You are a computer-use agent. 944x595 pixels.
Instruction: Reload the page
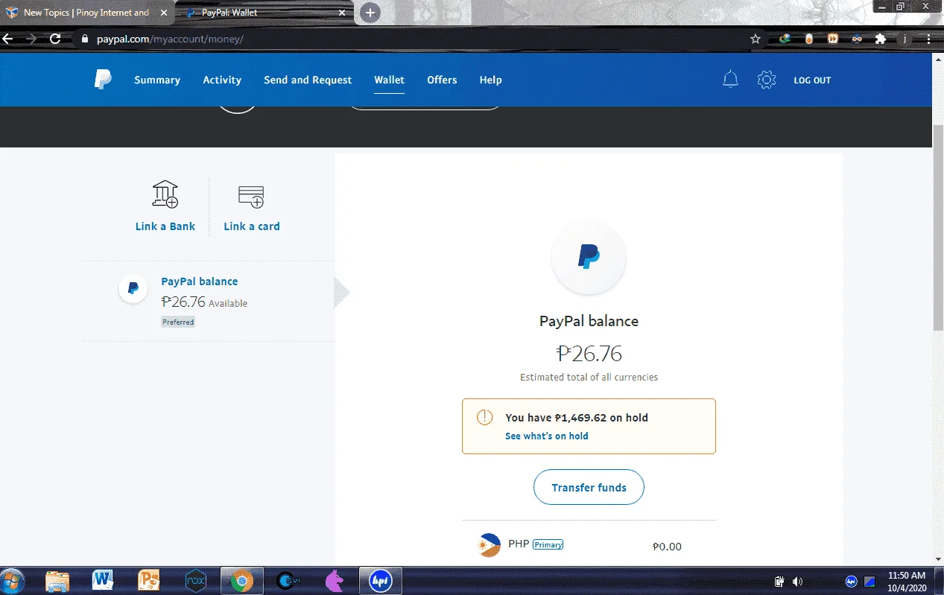tap(55, 39)
